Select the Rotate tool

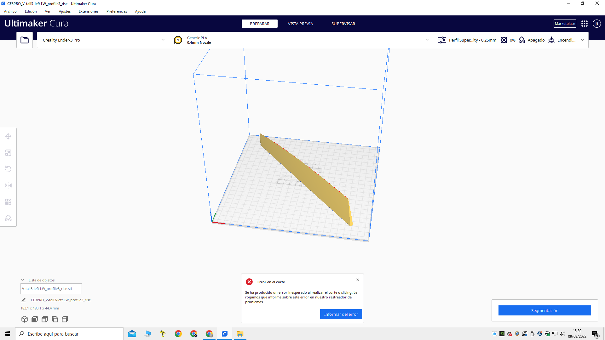[x=8, y=169]
